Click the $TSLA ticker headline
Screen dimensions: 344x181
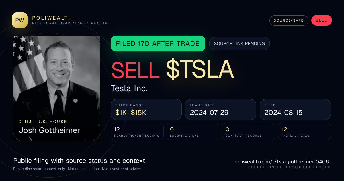click(200, 70)
